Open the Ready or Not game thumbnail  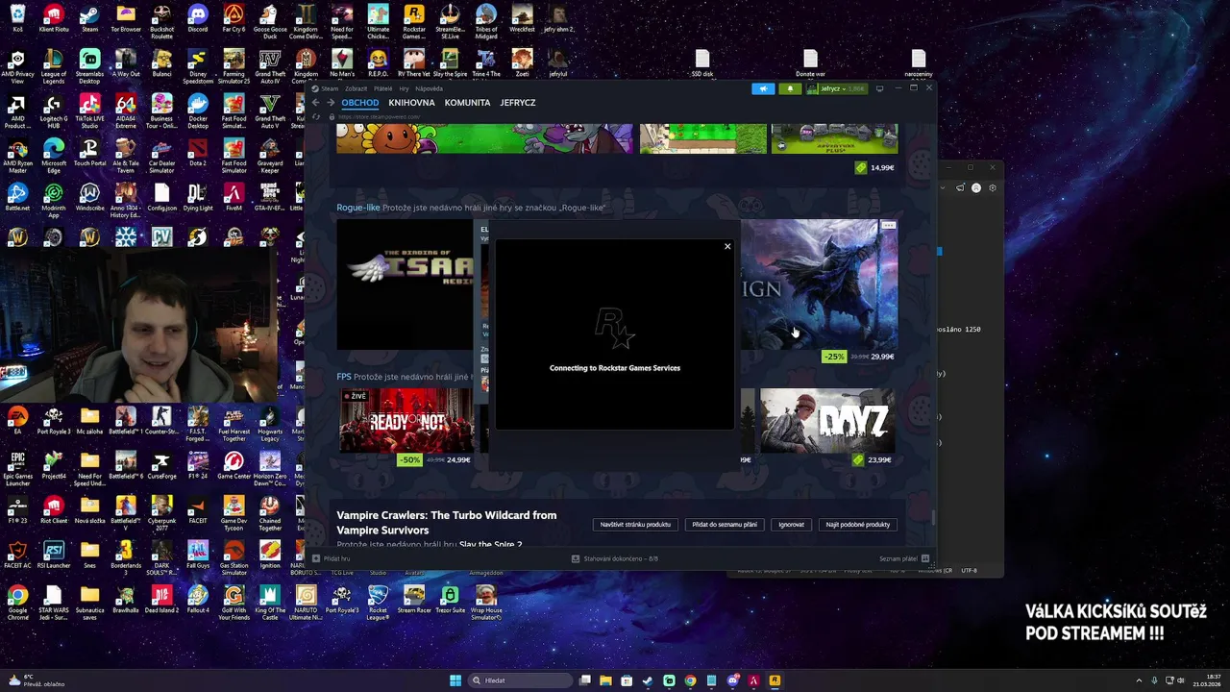(407, 420)
